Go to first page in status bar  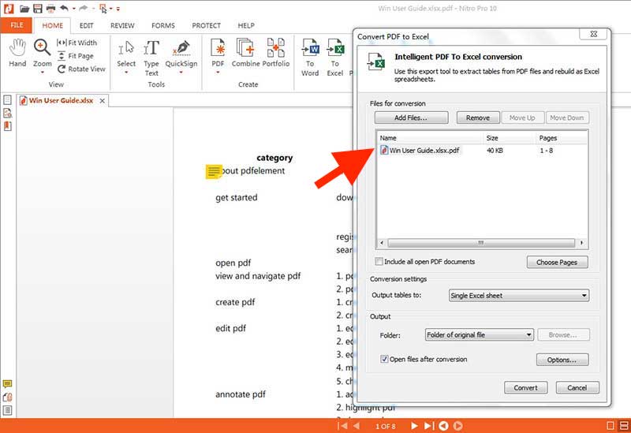pos(342,426)
